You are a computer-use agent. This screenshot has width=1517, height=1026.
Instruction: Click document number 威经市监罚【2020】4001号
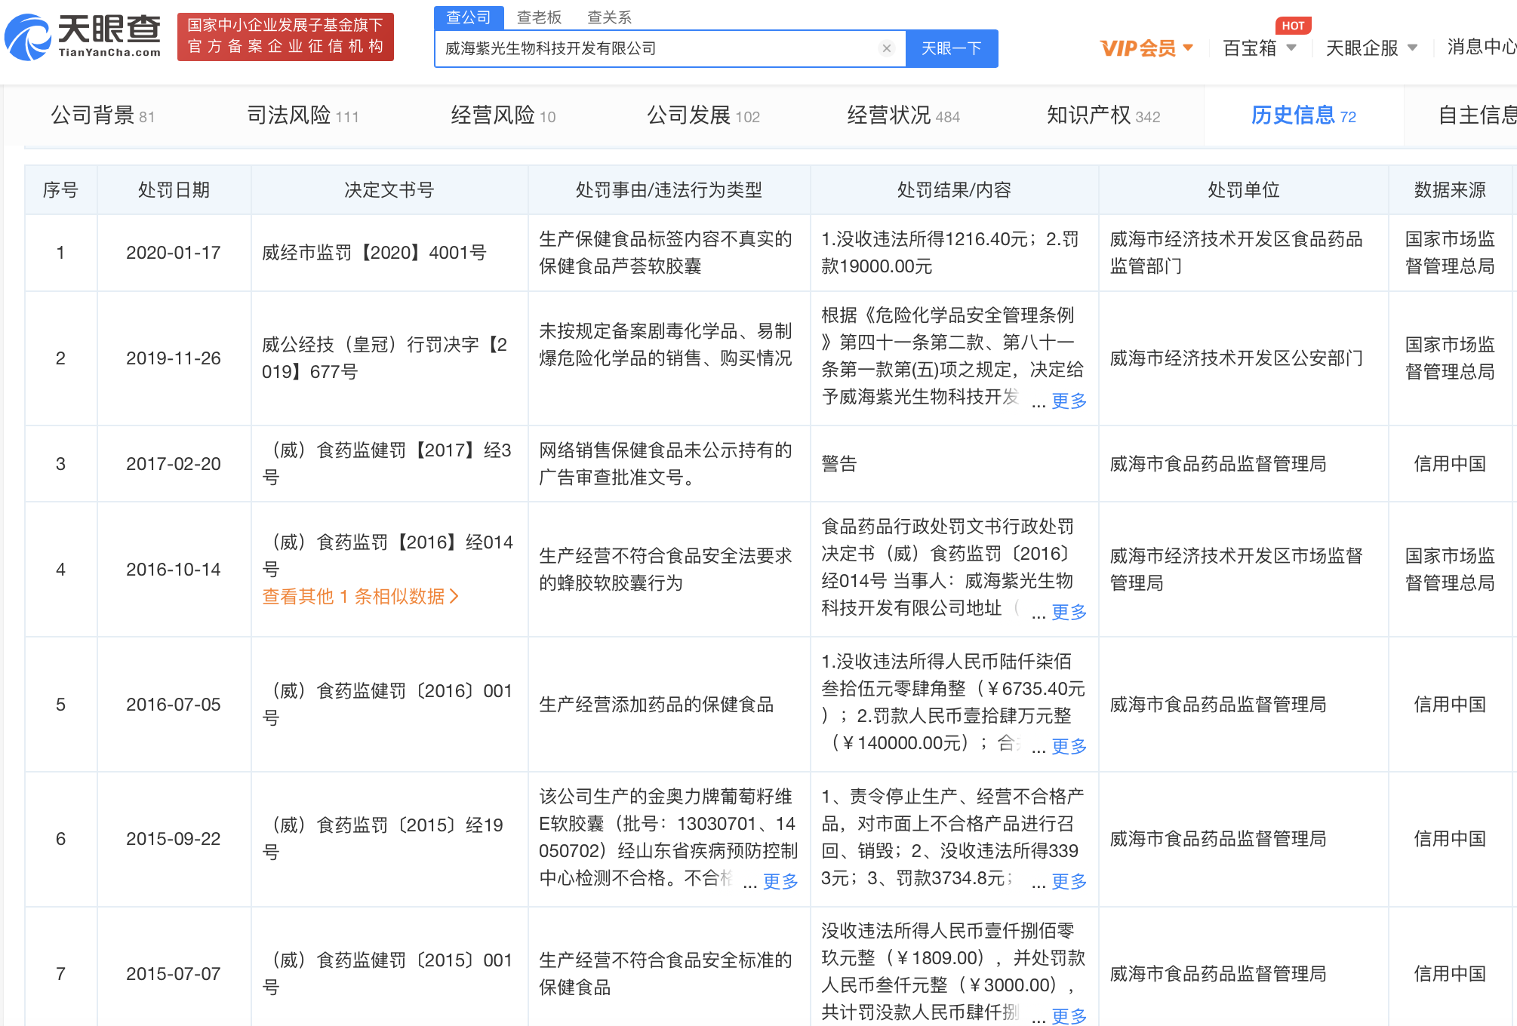tap(374, 253)
